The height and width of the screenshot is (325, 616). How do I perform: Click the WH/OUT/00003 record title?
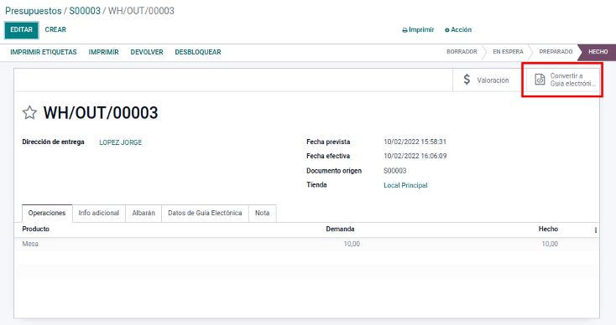pyautogui.click(x=101, y=113)
